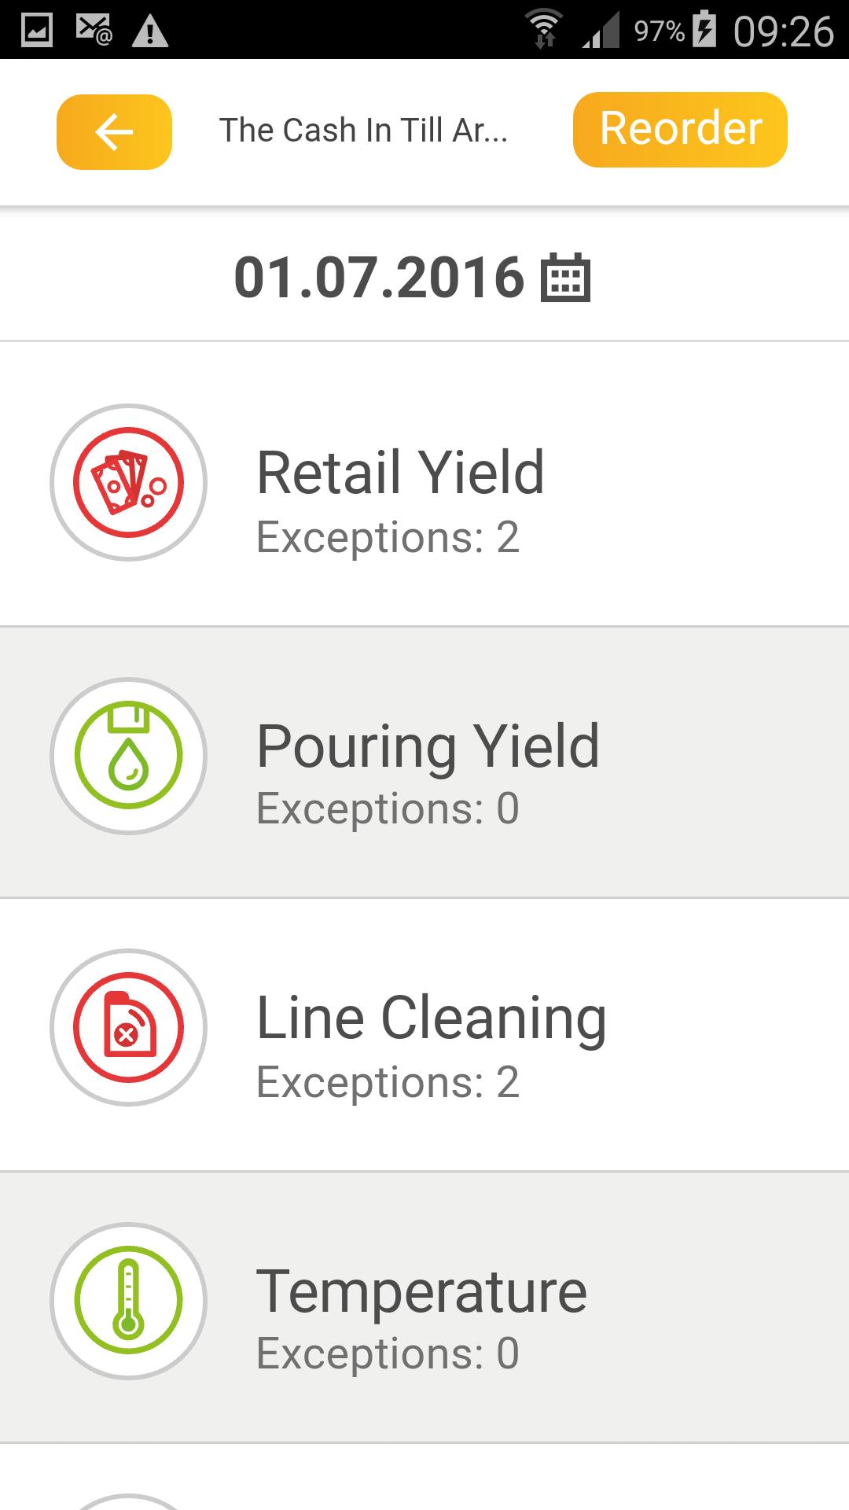Tap the partially visible icon at the bottom
849x1510 pixels.
pyautogui.click(x=128, y=1501)
